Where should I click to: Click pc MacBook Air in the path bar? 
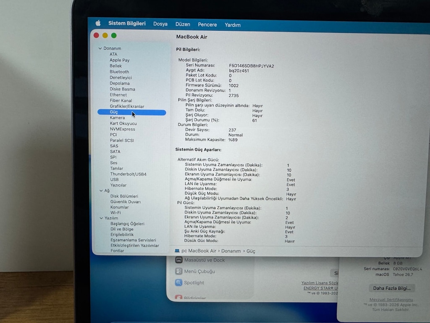(199, 251)
